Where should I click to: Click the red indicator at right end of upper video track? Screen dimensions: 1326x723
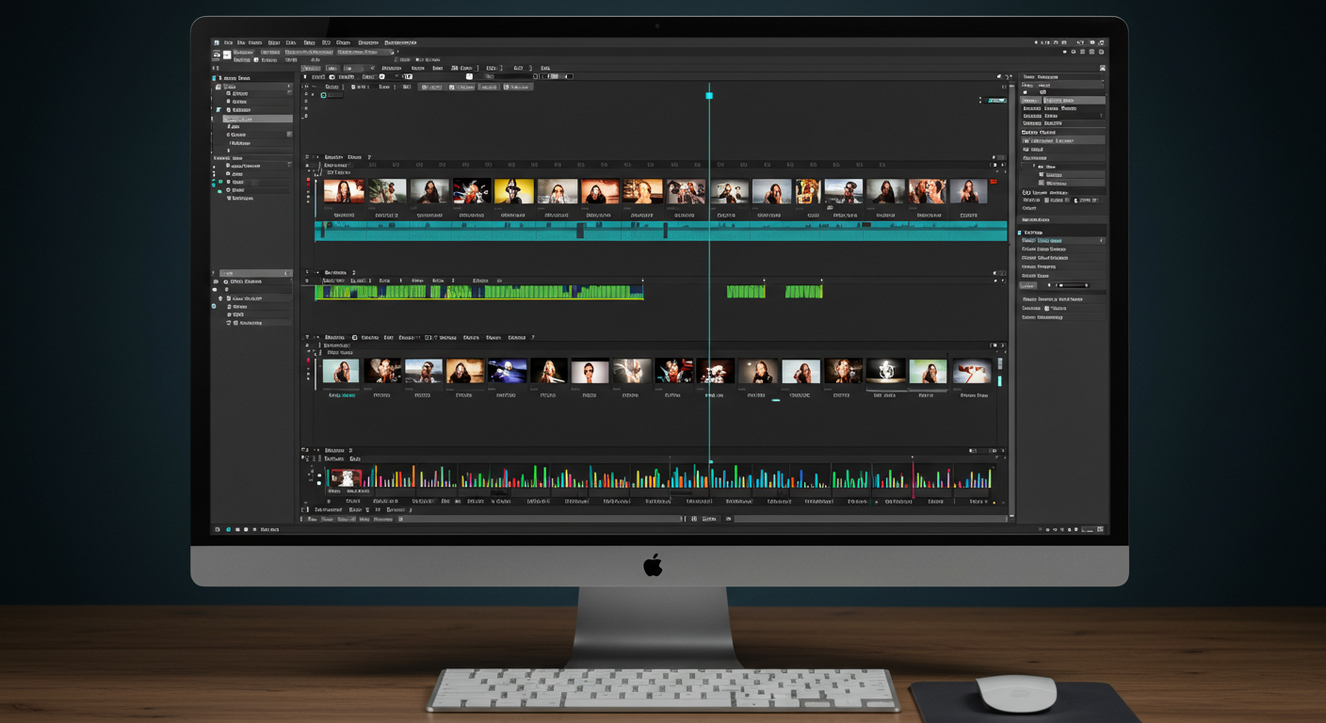[994, 182]
